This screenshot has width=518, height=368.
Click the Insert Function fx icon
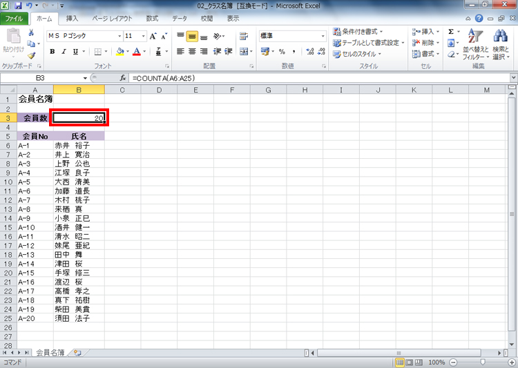coord(123,78)
